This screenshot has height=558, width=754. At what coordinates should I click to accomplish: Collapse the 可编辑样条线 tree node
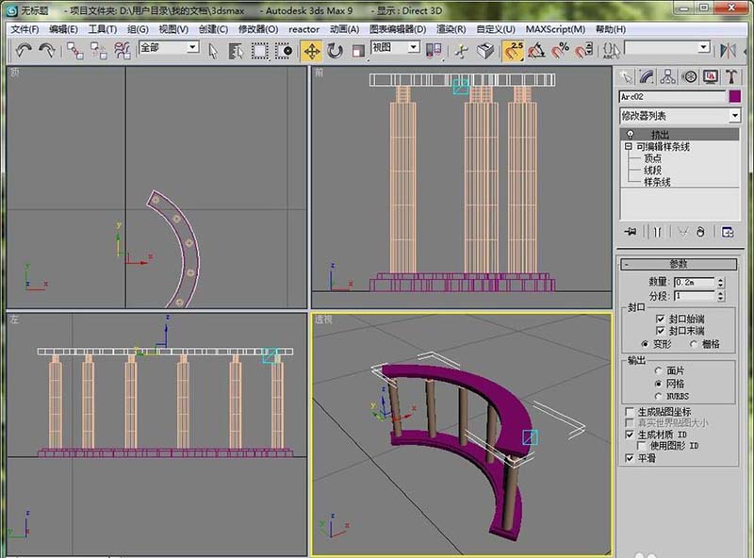click(x=628, y=147)
